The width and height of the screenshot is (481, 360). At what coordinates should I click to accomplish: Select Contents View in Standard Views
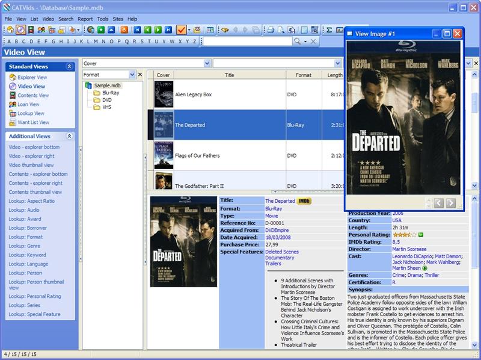click(33, 95)
